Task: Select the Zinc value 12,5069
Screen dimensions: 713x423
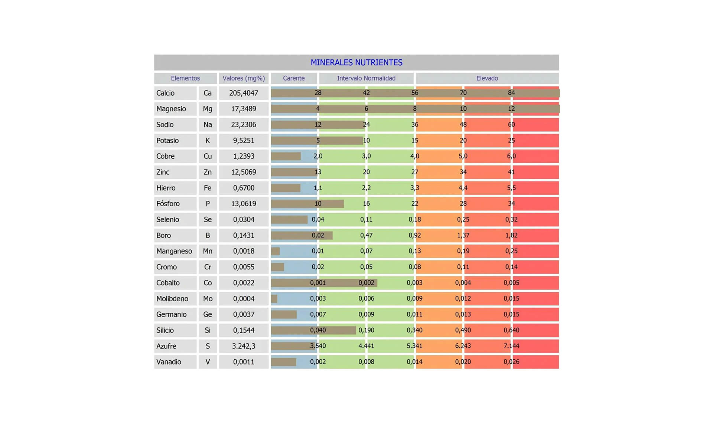Action: pyautogui.click(x=244, y=172)
